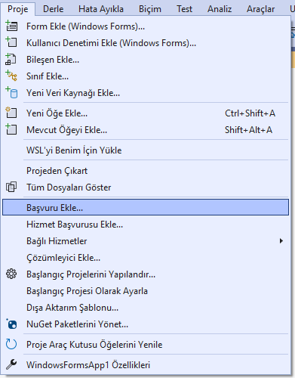Viewport: 295px width, 378px height.
Task: Open the Proje menu
Action: [x=18, y=9]
